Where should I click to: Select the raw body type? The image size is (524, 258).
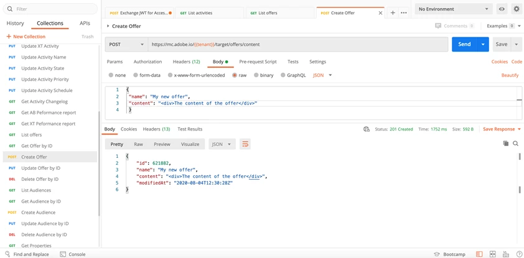[235, 75]
